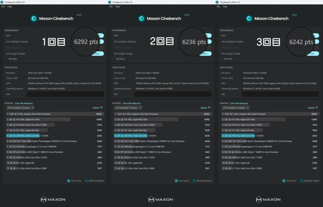Click MAXON footer logo in 6242 pts window
323x207 pixels.
tap(268, 199)
